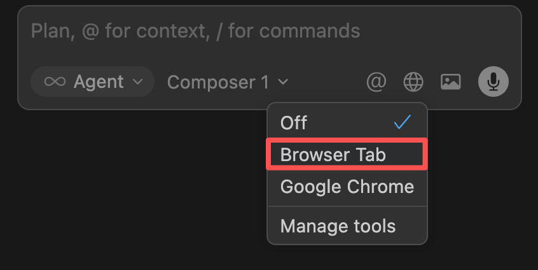Open the globe browser tools icon
Screen dimensions: 538x270
click(x=413, y=82)
